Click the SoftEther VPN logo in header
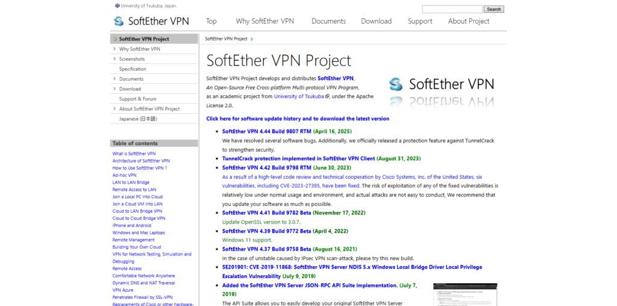This screenshot has width=617, height=306. [151, 21]
